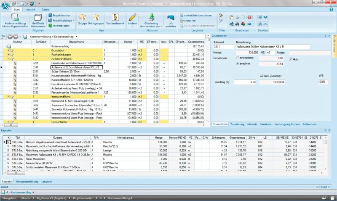Expand the Grundstück tree node

9,50
